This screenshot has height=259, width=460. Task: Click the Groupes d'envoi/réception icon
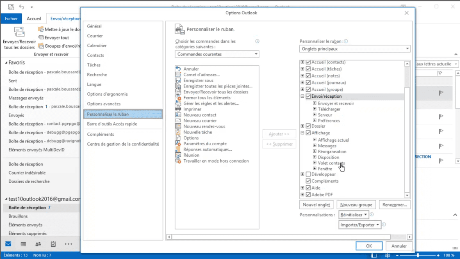pyautogui.click(x=41, y=46)
